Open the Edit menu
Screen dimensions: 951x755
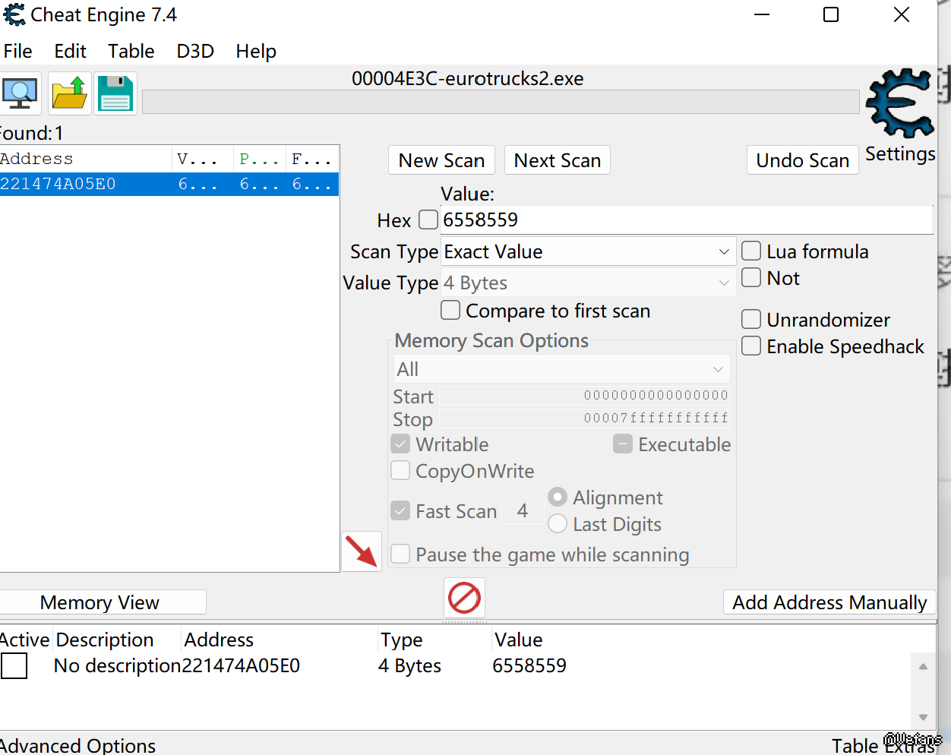(71, 51)
